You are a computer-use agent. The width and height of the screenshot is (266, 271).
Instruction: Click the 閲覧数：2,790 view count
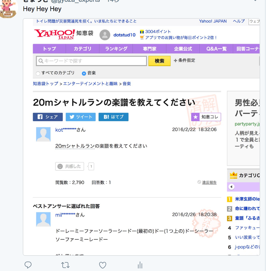[70, 183]
